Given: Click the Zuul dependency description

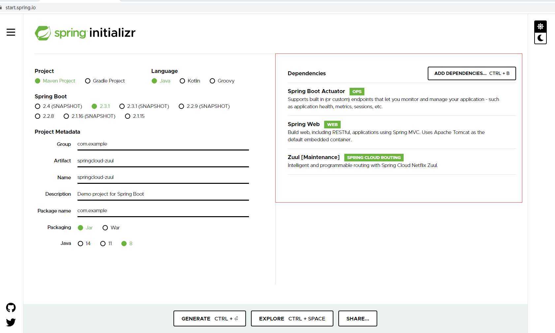Looking at the screenshot, I should (363, 165).
